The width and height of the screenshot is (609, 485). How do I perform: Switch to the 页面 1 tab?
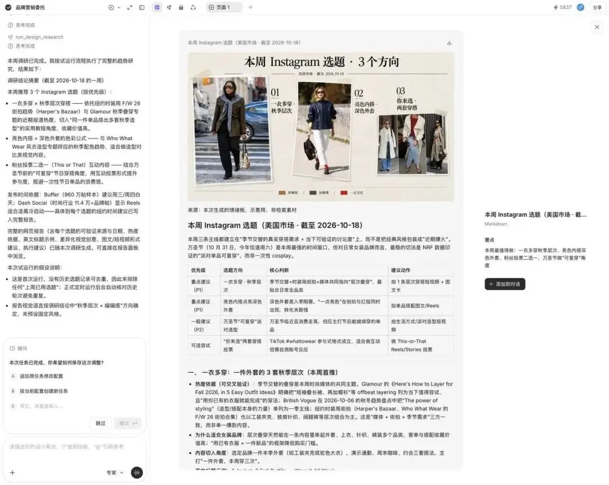coord(223,7)
